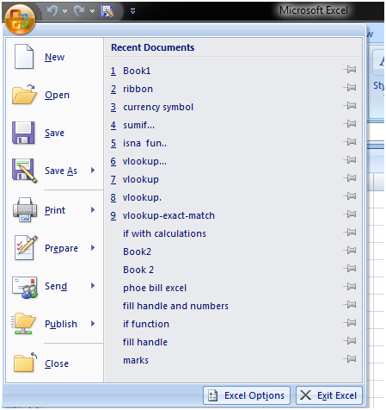Expand the Print submenu arrow

pyautogui.click(x=93, y=210)
